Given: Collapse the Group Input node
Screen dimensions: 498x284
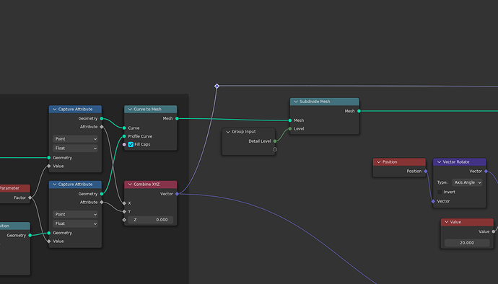Looking at the screenshot, I should (x=228, y=132).
